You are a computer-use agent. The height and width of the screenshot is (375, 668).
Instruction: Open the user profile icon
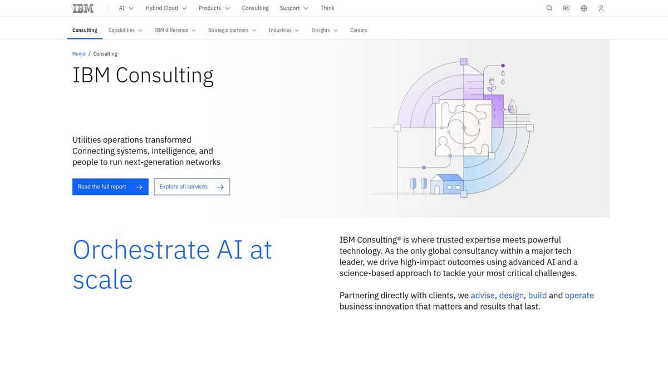pyautogui.click(x=601, y=8)
